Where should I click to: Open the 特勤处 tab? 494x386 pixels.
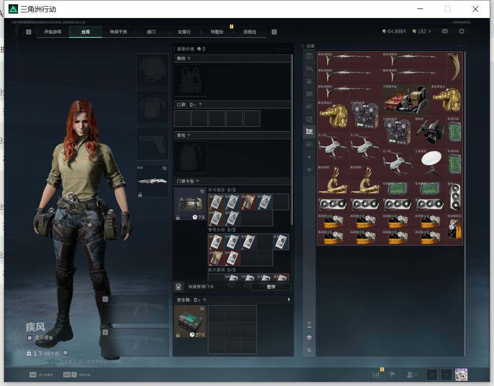point(217,32)
